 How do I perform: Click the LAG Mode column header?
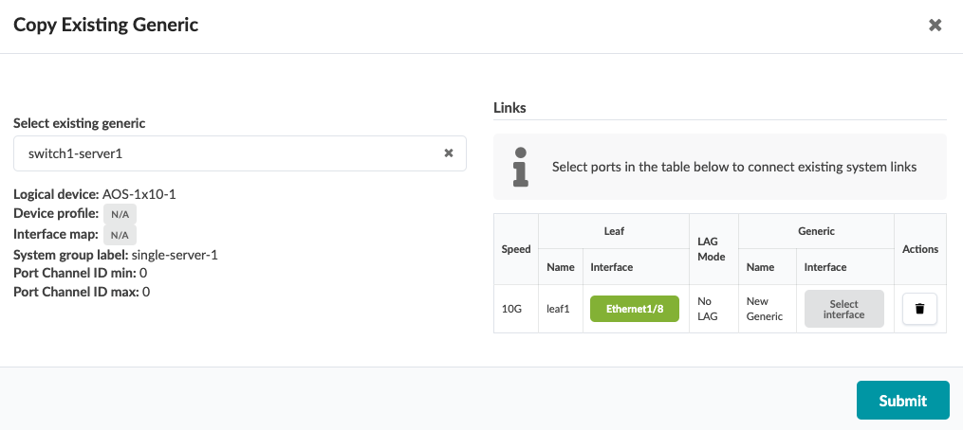[712, 249]
